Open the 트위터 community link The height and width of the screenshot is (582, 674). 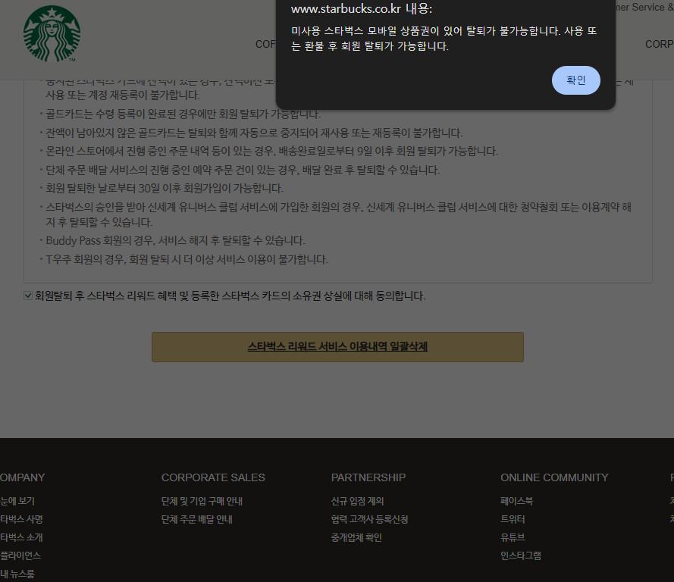coord(513,519)
